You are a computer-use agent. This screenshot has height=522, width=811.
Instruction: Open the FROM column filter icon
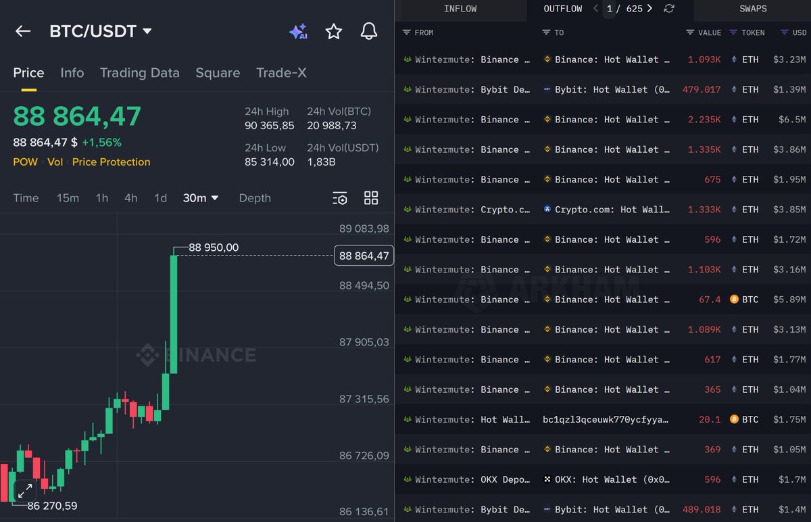pos(406,32)
